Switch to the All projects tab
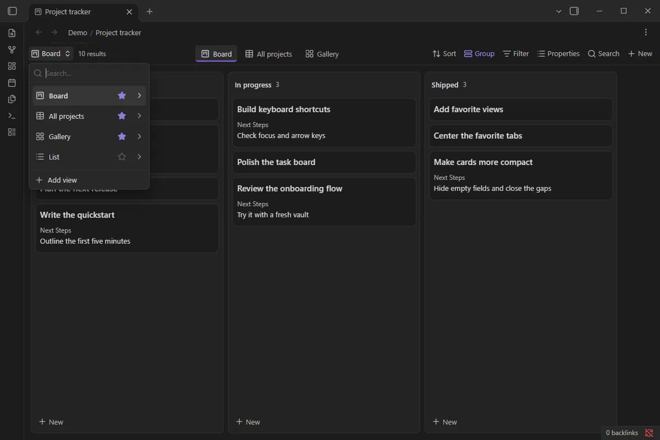The width and height of the screenshot is (660, 440). [x=268, y=54]
